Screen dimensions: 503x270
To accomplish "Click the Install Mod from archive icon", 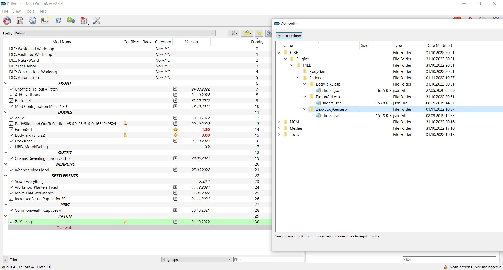I will tap(20, 20).
